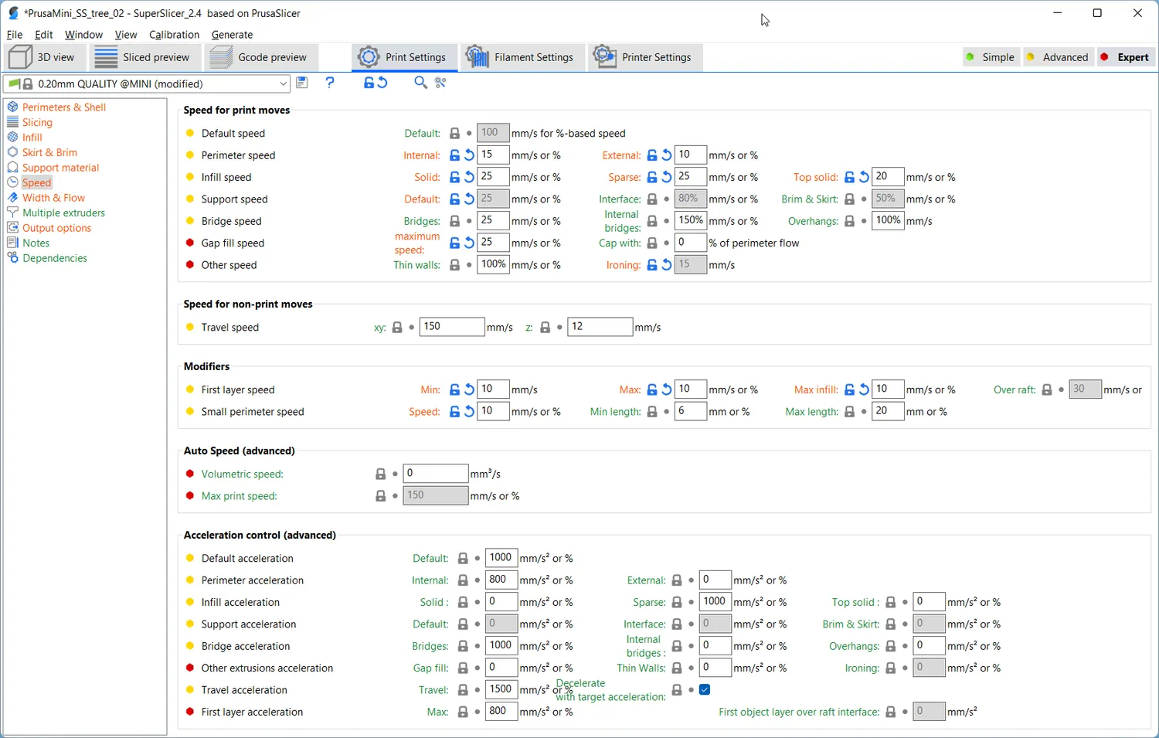This screenshot has width=1159, height=738.
Task: Reset Sparse infill speed arrow
Action: [666, 177]
